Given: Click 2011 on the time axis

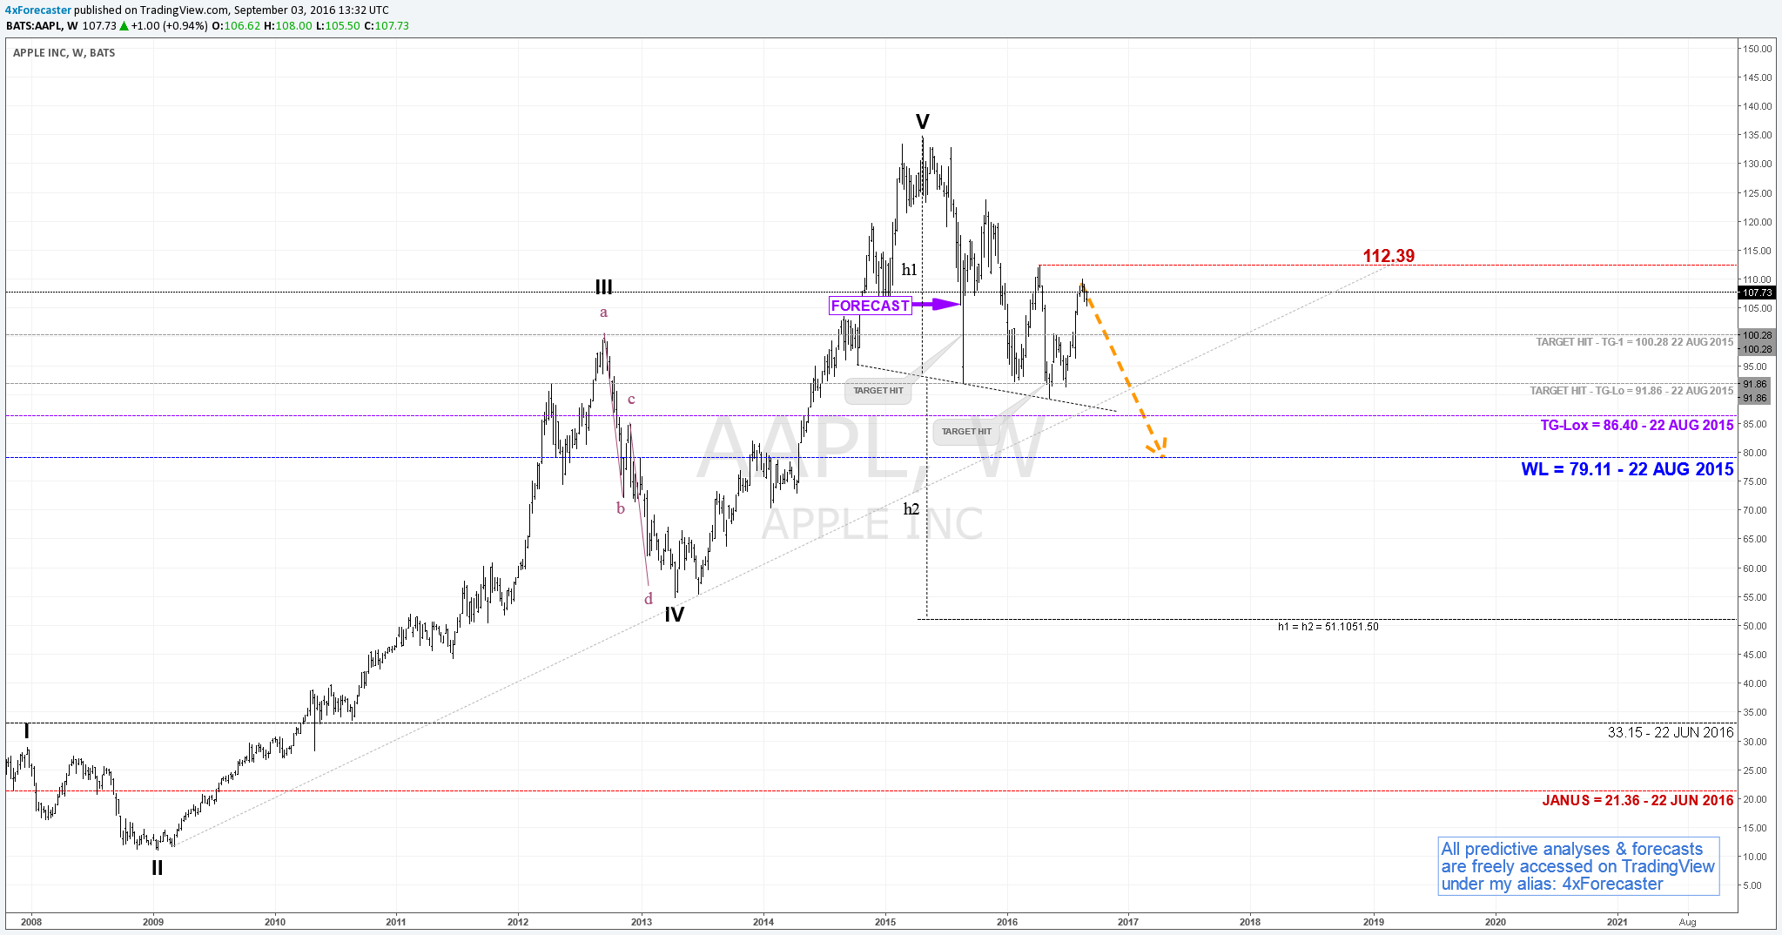Looking at the screenshot, I should click(396, 922).
